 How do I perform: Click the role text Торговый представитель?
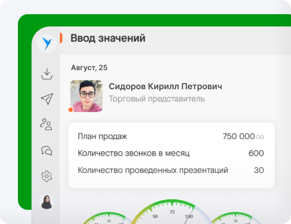coord(157,99)
